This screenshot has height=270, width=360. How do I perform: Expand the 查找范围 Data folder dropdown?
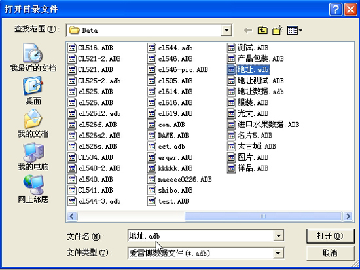tap(226, 30)
